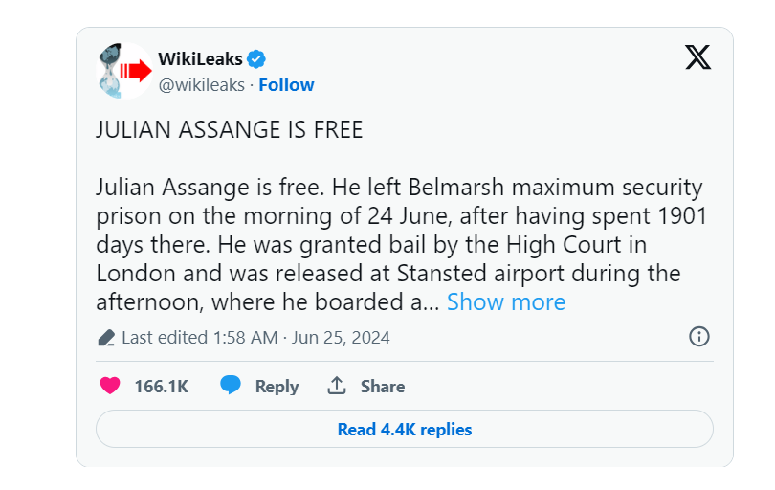The image size is (775, 490).
Task: Select the Reply text label
Action: [x=277, y=387]
